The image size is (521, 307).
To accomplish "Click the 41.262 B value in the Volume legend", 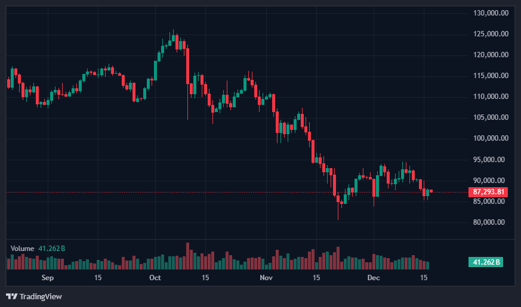I will coord(52,248).
